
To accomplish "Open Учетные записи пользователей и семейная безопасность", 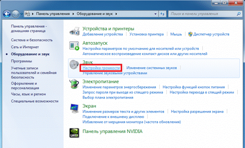I will click(33, 73).
